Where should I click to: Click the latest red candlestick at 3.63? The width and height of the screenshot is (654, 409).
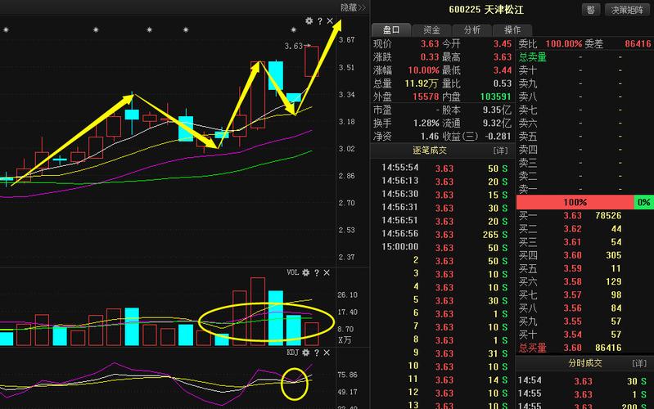[x=312, y=61]
